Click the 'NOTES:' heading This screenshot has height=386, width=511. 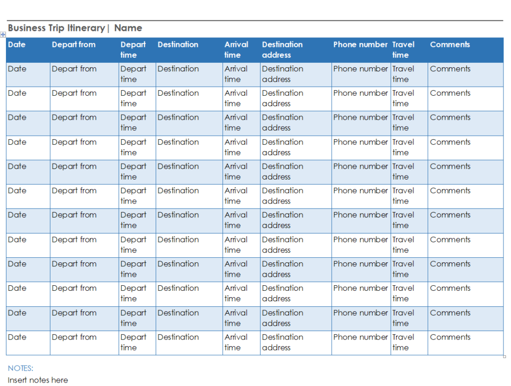pyautogui.click(x=20, y=369)
